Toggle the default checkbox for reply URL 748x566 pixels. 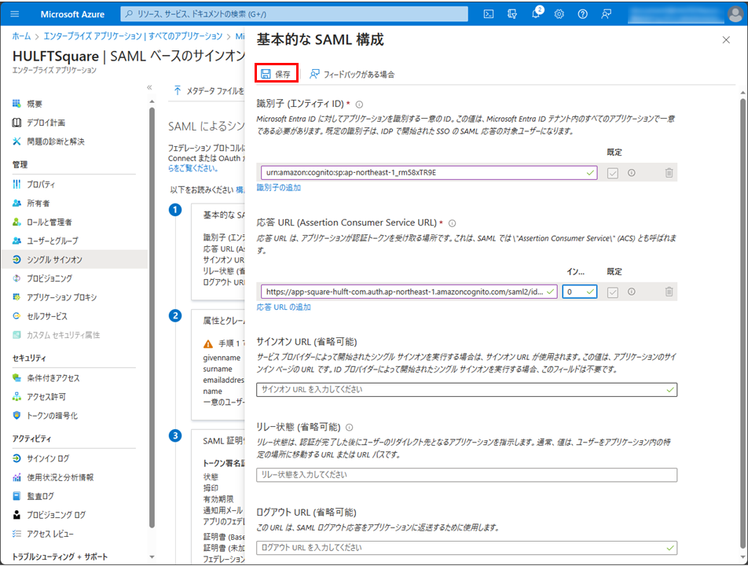[x=613, y=292]
